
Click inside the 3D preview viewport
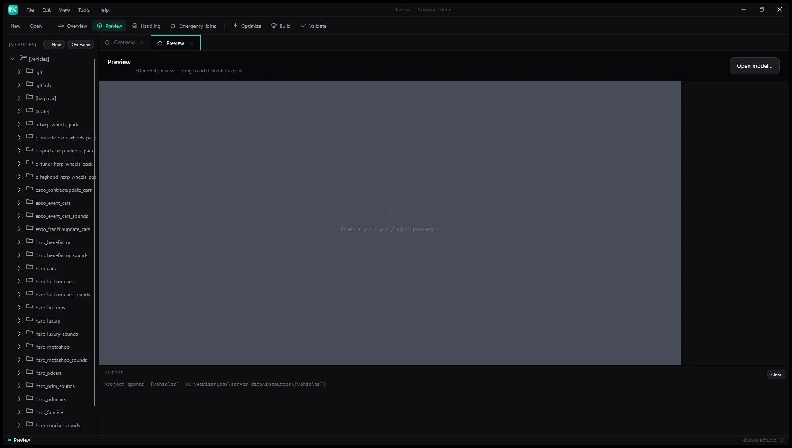(389, 222)
